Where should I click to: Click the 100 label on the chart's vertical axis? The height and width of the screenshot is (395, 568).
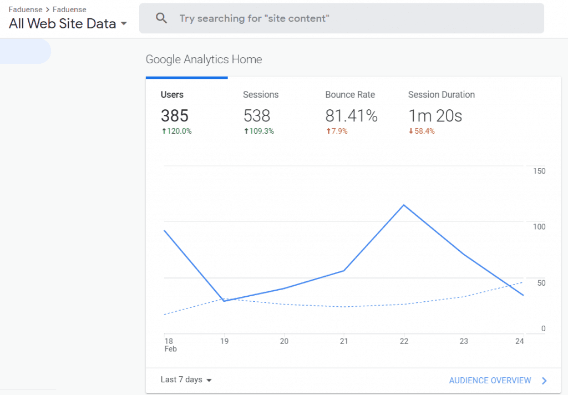[x=539, y=227]
